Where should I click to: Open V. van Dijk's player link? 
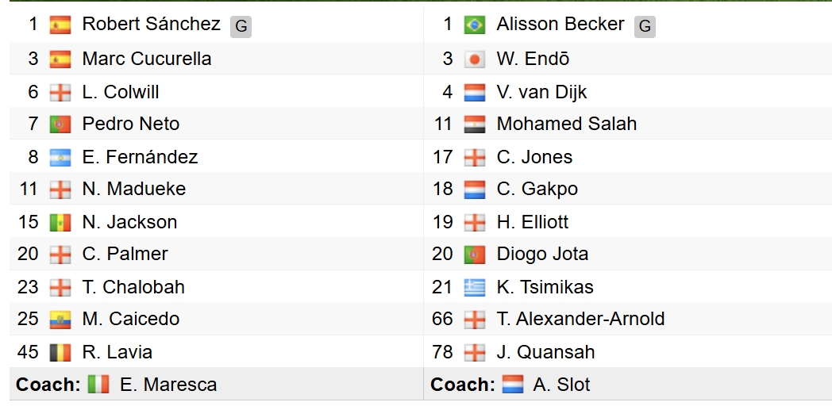coord(541,92)
